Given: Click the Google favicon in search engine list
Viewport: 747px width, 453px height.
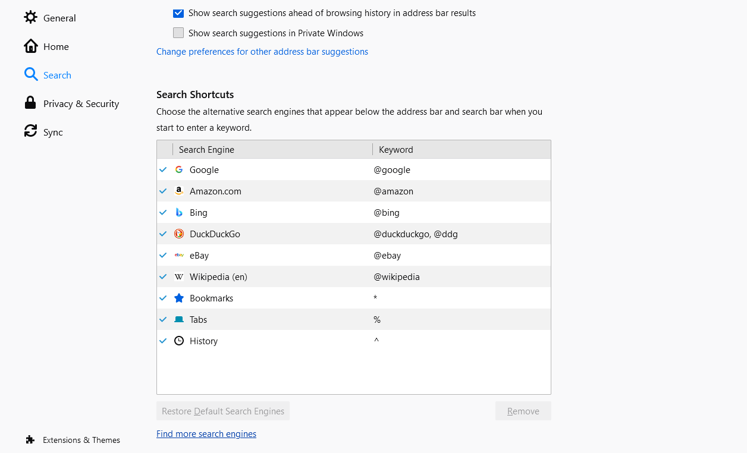Looking at the screenshot, I should pyautogui.click(x=178, y=169).
